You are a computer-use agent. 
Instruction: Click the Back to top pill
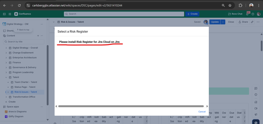coord(23,30)
